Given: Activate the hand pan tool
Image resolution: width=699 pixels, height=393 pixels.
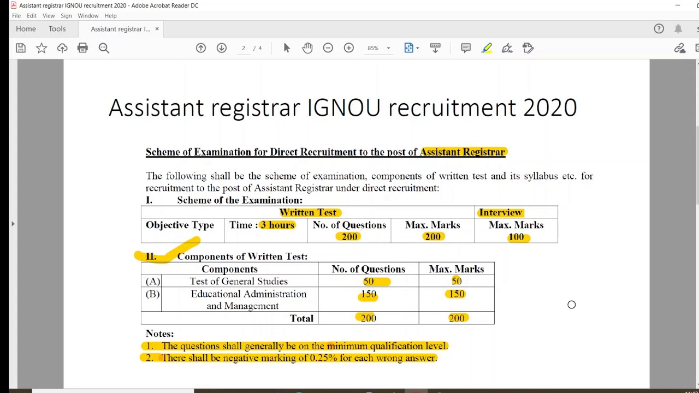Looking at the screenshot, I should [x=307, y=48].
